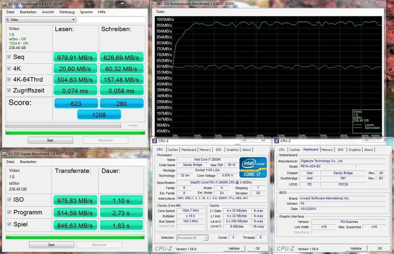Open the Werkzeug menu
Image resolution: width=394 pixels, height=254 pixels.
pyautogui.click(x=67, y=12)
